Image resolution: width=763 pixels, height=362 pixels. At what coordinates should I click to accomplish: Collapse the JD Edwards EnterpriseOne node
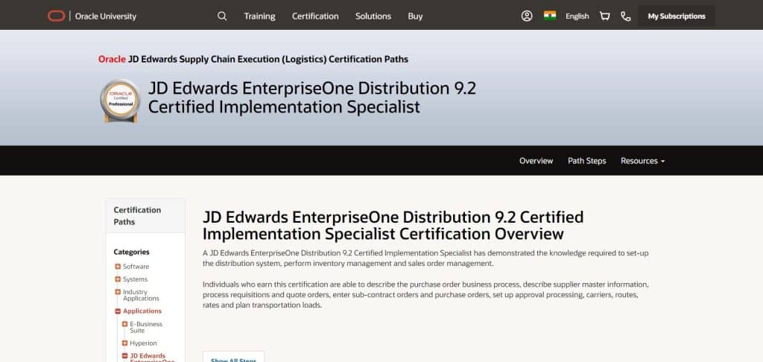click(x=124, y=356)
